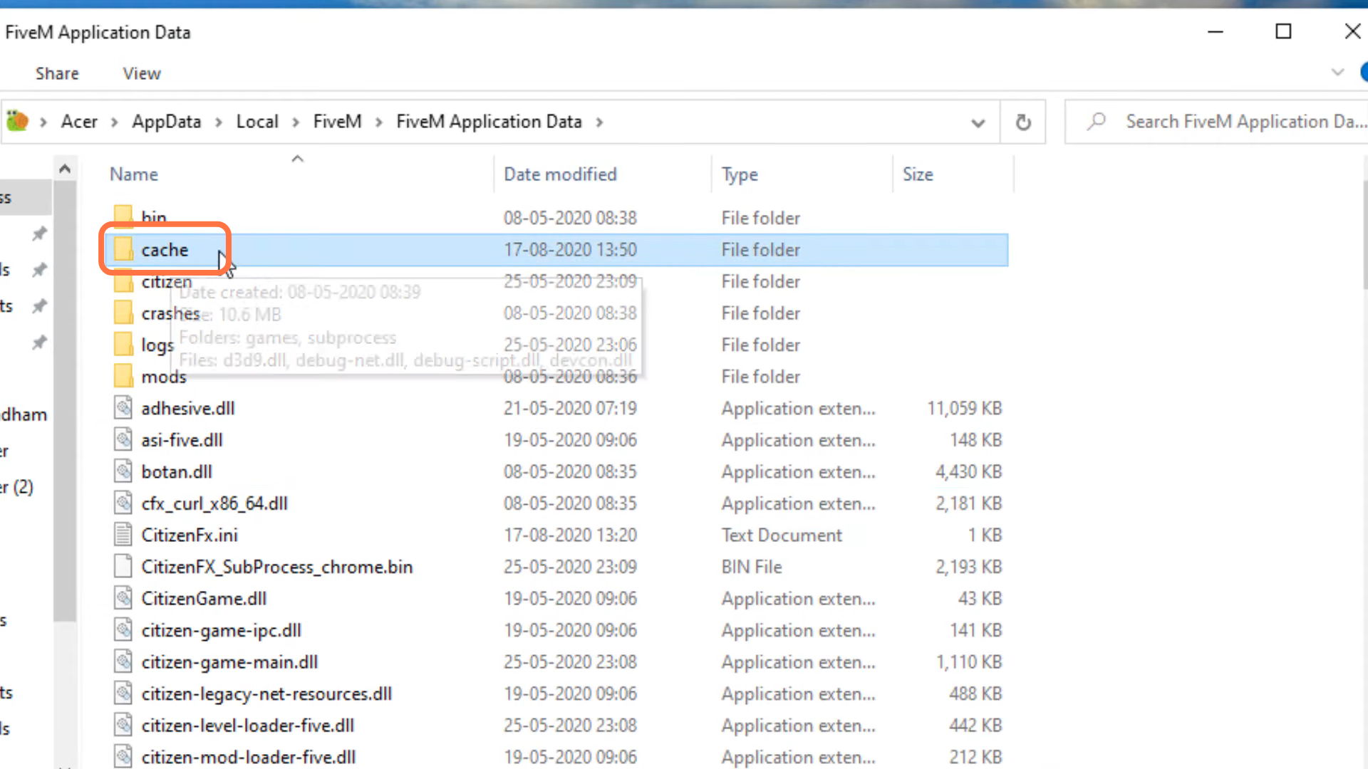Click the navigation pane scroll up arrow
This screenshot has width=1368, height=769.
pos(65,169)
